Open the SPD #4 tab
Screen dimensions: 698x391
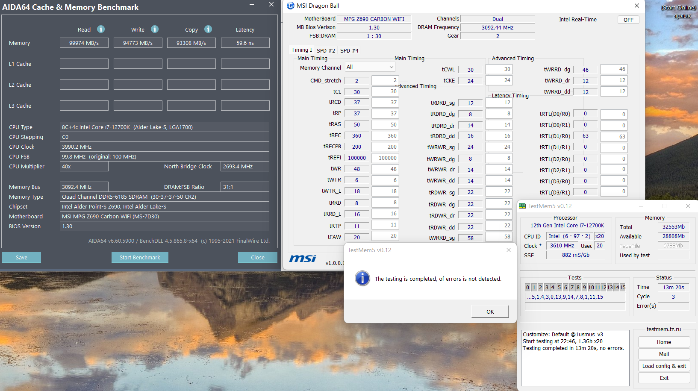[x=349, y=50]
